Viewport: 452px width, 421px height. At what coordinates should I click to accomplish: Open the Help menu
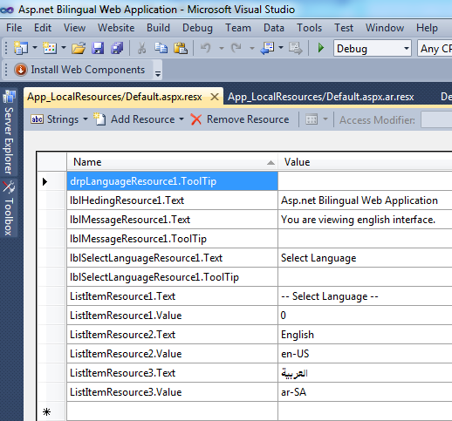427,28
